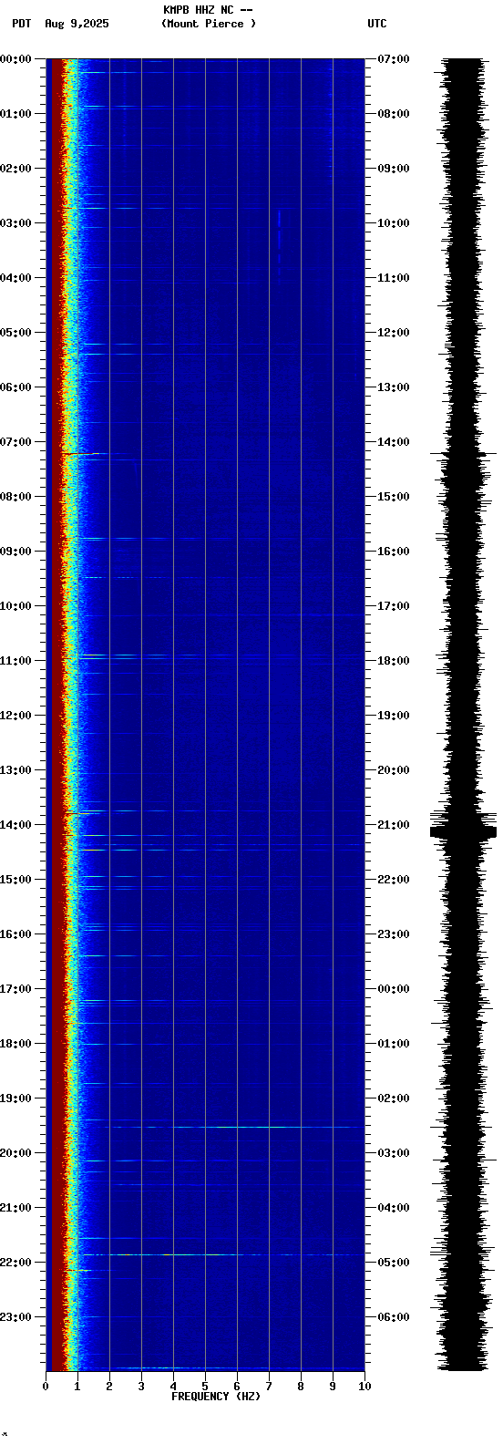The height and width of the screenshot is (1444, 503).
Task: Click the 10:00 UTC right-axis label
Action: pos(393,223)
